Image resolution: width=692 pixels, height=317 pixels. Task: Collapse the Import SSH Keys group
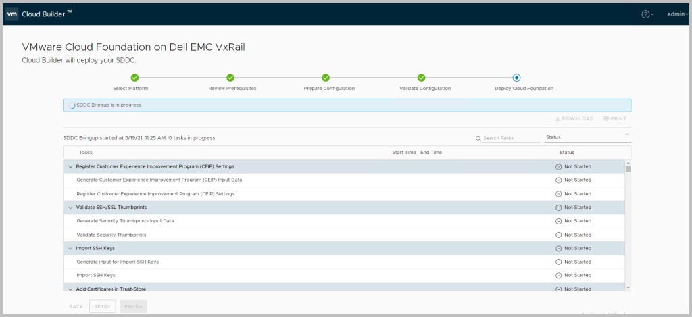pyautogui.click(x=70, y=248)
